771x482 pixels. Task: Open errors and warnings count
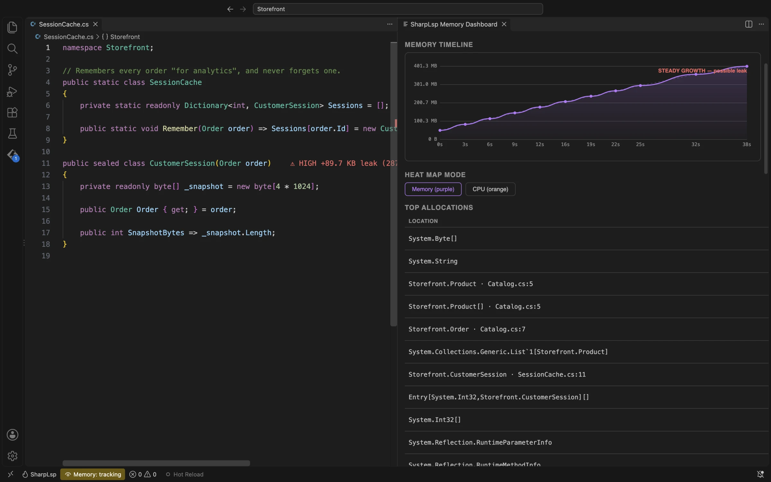pyautogui.click(x=143, y=474)
